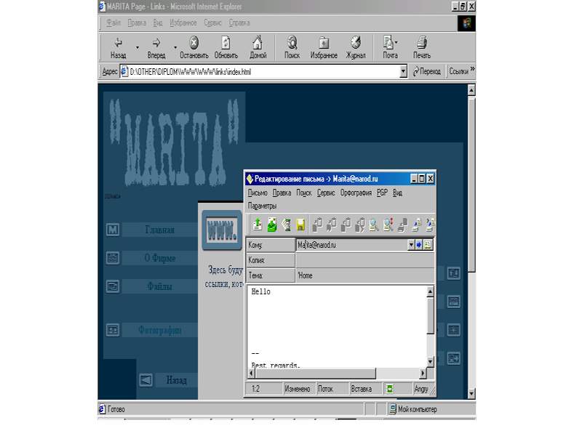The height and width of the screenshot is (436, 582).
Task: Expand the browser address bar dropdown
Action: [404, 72]
